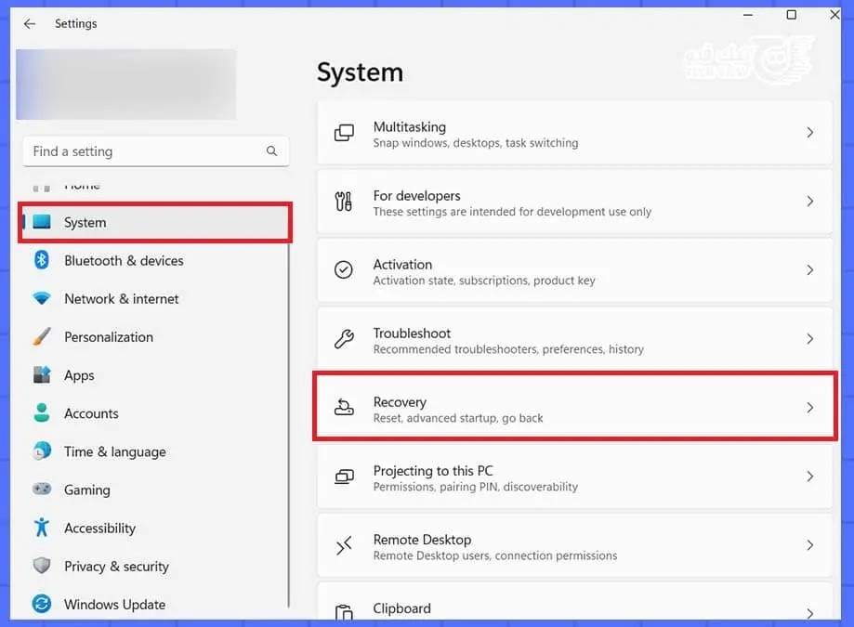Open Accessibility settings
The image size is (854, 627).
pos(155,528)
